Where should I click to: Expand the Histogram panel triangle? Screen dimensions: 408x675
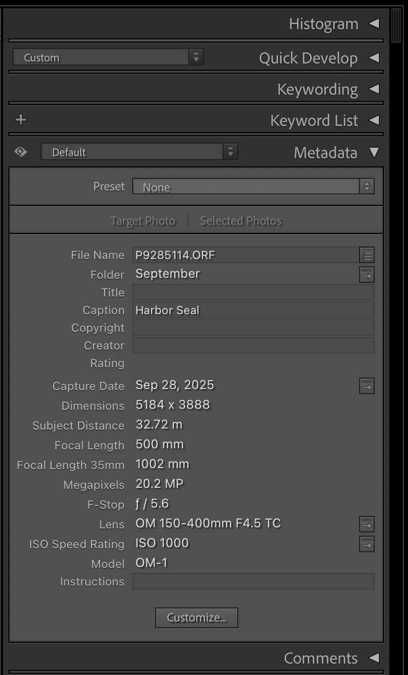(374, 24)
